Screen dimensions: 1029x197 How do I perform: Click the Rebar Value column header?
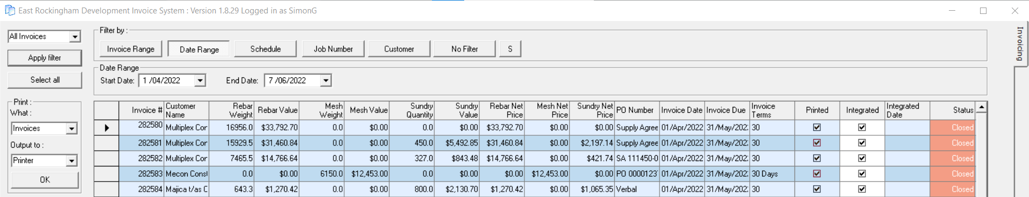click(x=276, y=110)
